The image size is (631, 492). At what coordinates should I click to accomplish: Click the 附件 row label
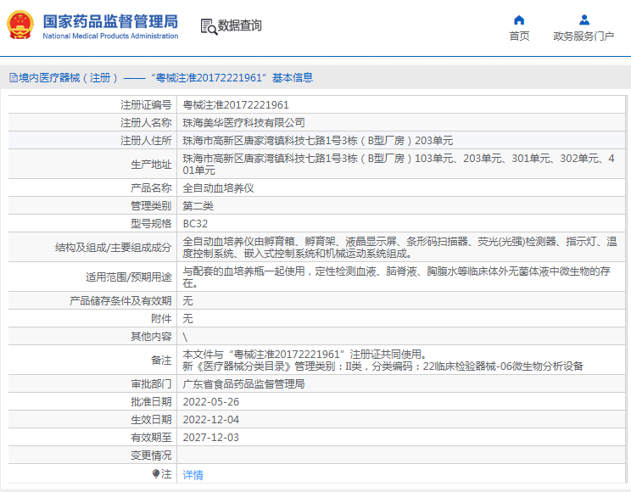pyautogui.click(x=161, y=318)
